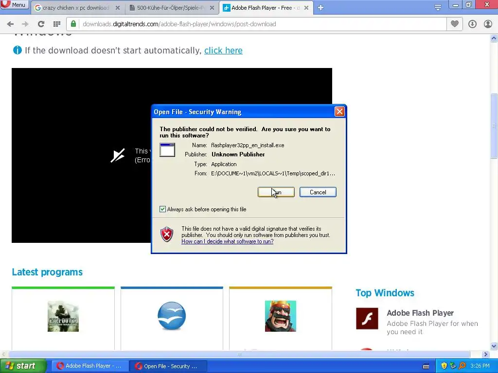Open the tab menu icon in title bar

point(438,7)
